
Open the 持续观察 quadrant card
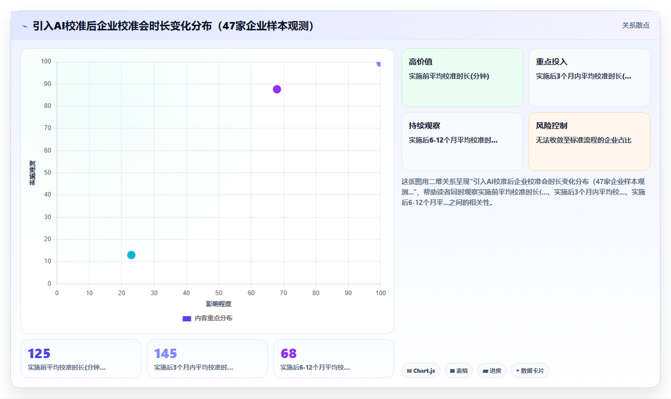(x=462, y=142)
